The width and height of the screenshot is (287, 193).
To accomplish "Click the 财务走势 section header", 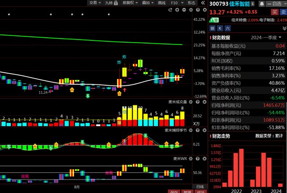I will click(x=221, y=136).
